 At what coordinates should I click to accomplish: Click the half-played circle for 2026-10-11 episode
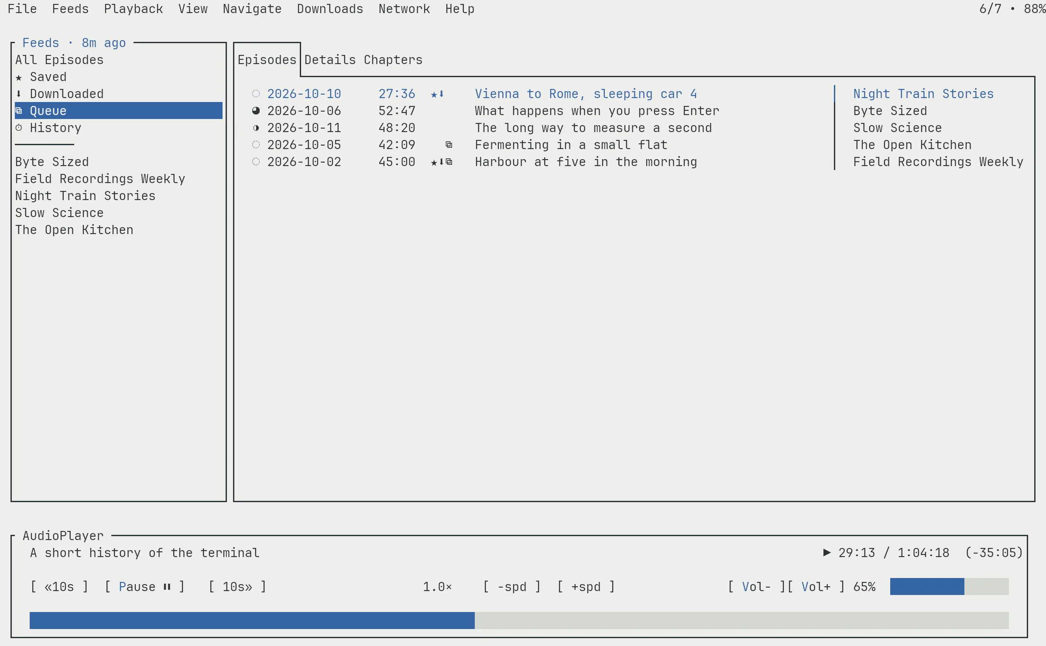coord(256,128)
